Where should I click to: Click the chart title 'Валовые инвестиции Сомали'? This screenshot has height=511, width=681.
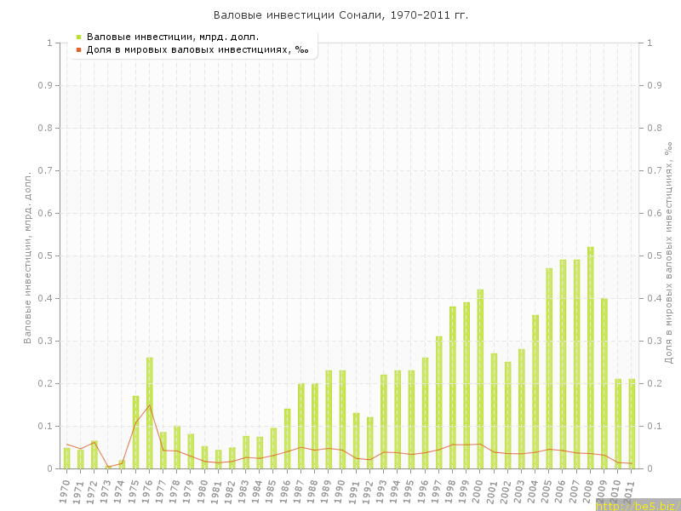[340, 15]
